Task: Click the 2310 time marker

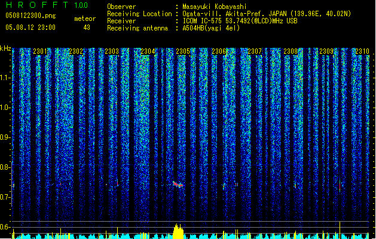Action: pyautogui.click(x=362, y=51)
